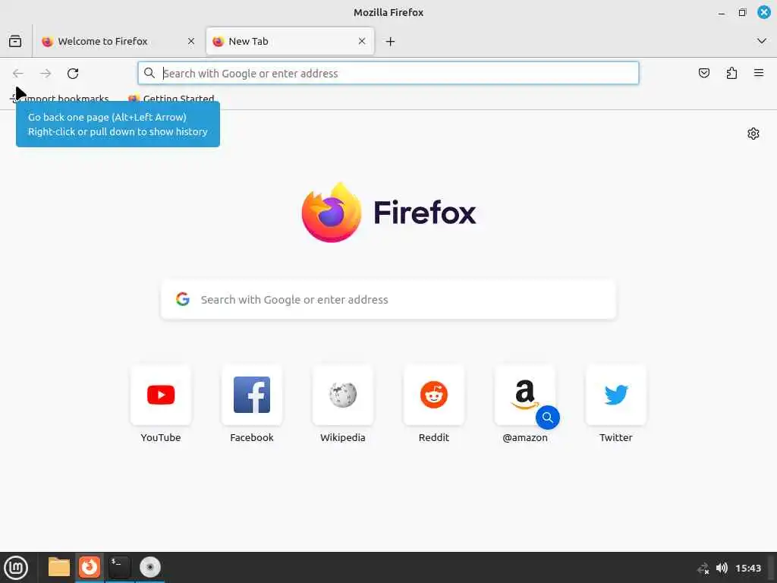The image size is (777, 583).
Task: Open the network status tray icon
Action: click(x=703, y=568)
